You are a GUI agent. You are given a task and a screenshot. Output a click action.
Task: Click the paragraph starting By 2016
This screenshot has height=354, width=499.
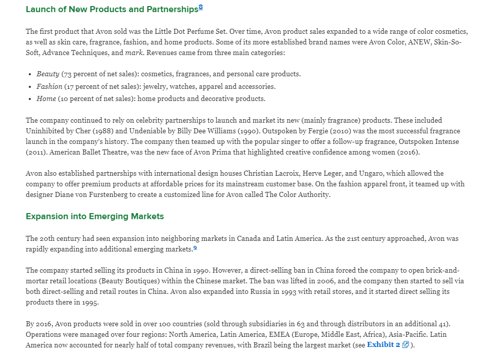238,334
